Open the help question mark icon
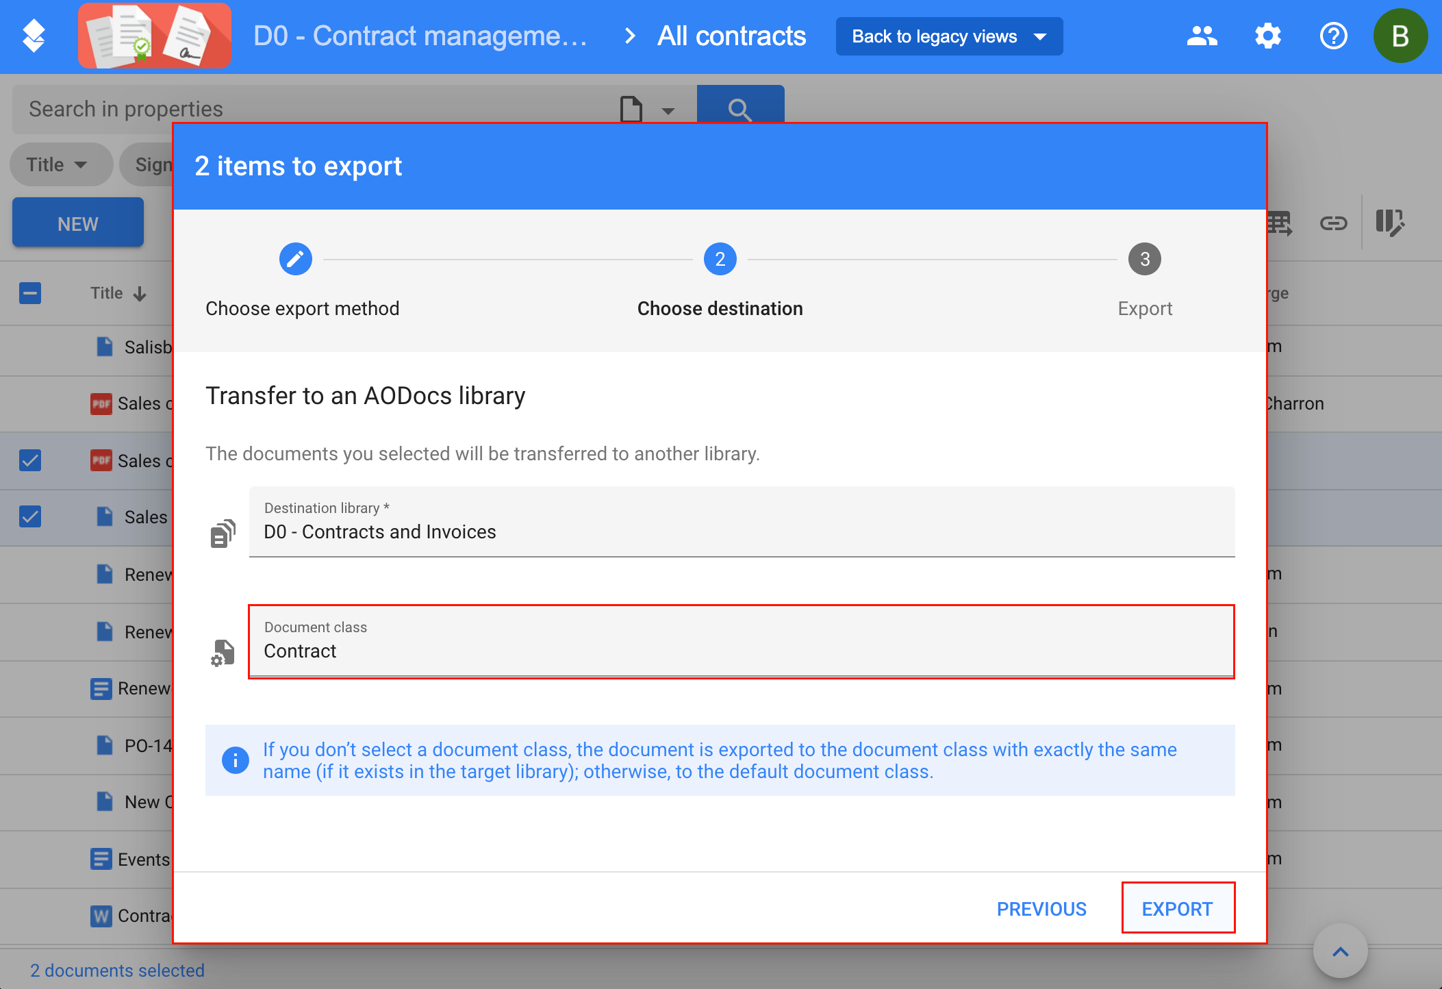The image size is (1442, 989). pyautogui.click(x=1333, y=36)
